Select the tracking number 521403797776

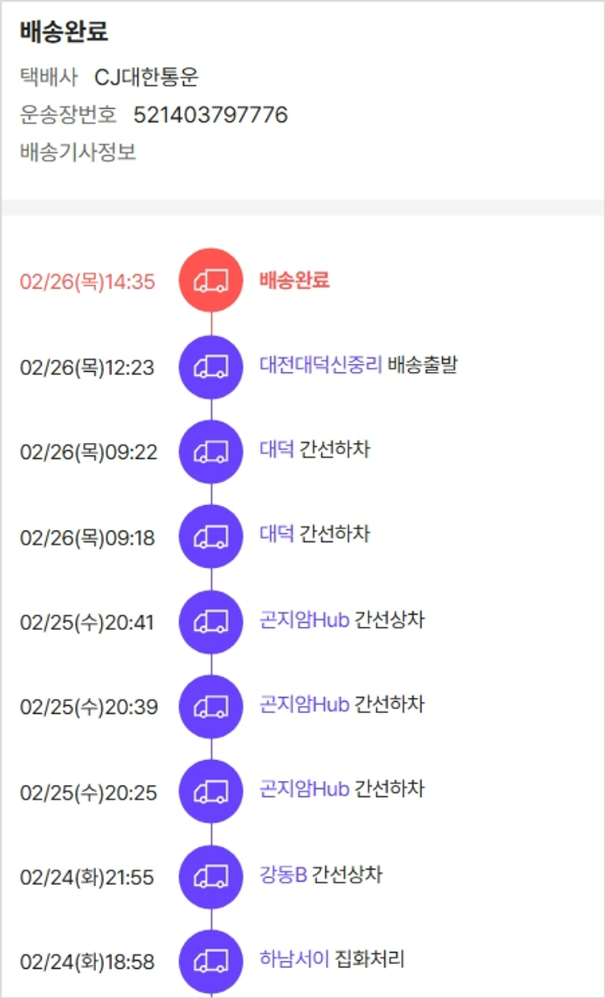pyautogui.click(x=211, y=115)
